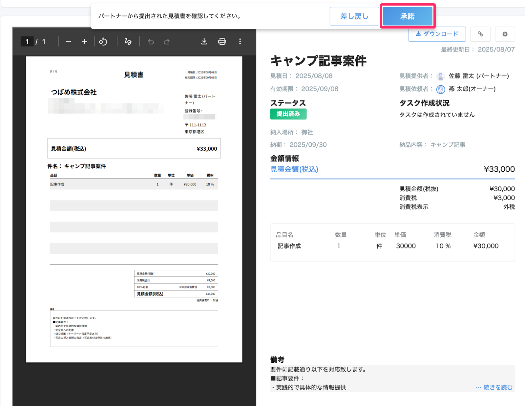525x406 pixels.
Task: Zoom in on the estimate PDF preview
Action: point(84,42)
